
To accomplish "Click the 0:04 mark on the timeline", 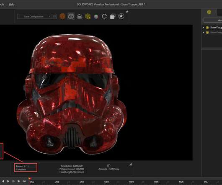I will (132, 182).
